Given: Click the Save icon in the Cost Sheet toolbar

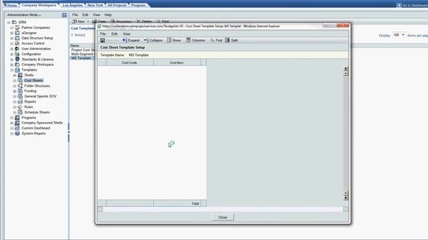Looking at the screenshot, I should (102, 40).
